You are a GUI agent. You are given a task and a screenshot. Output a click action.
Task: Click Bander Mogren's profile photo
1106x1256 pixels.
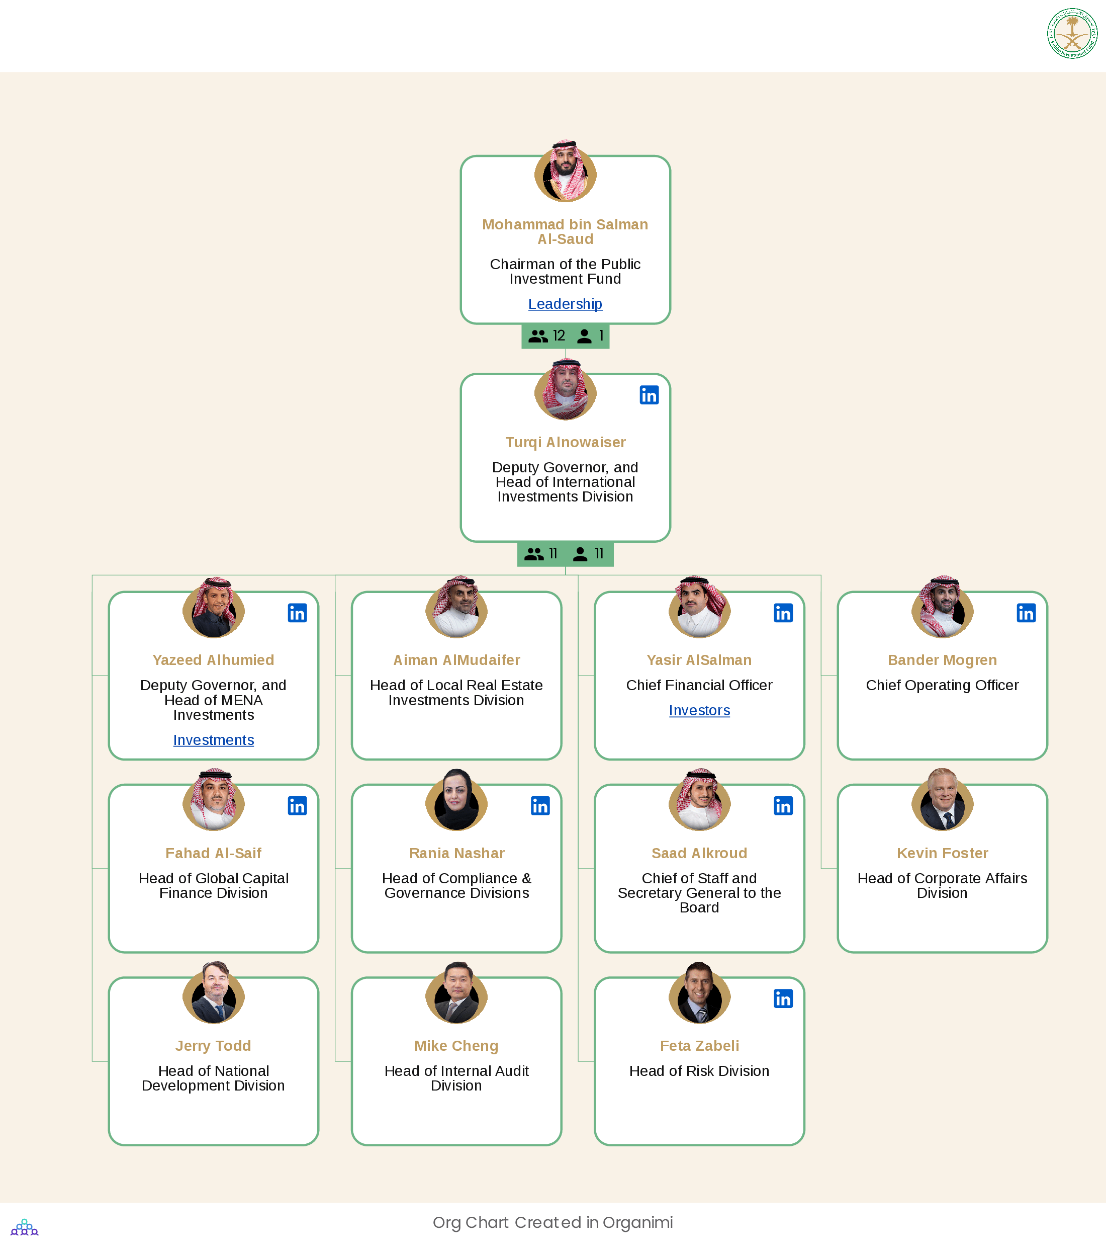click(x=943, y=607)
